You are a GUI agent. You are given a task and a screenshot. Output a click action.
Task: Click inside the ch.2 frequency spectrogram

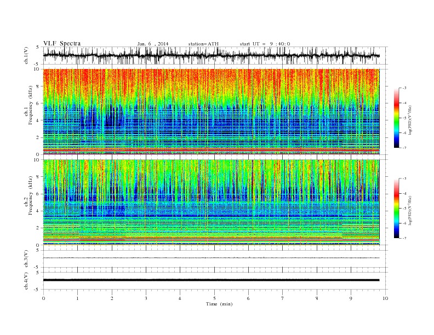tap(211, 203)
